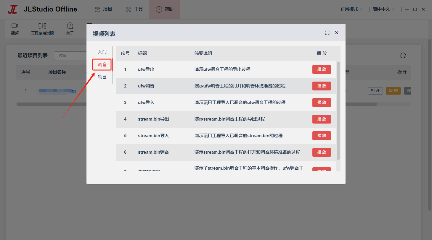The height and width of the screenshot is (240, 432).
Task: Play the ufw导入 video
Action: pyautogui.click(x=322, y=102)
